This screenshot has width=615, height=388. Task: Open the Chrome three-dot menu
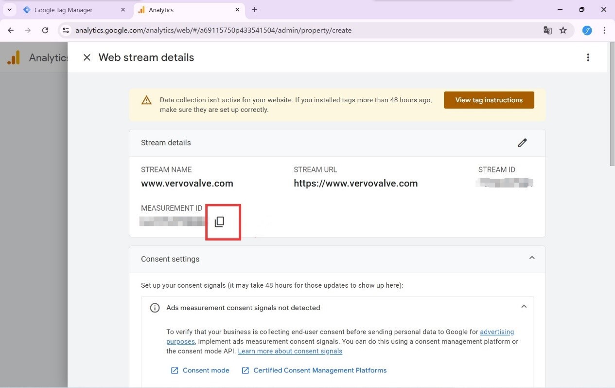(604, 30)
